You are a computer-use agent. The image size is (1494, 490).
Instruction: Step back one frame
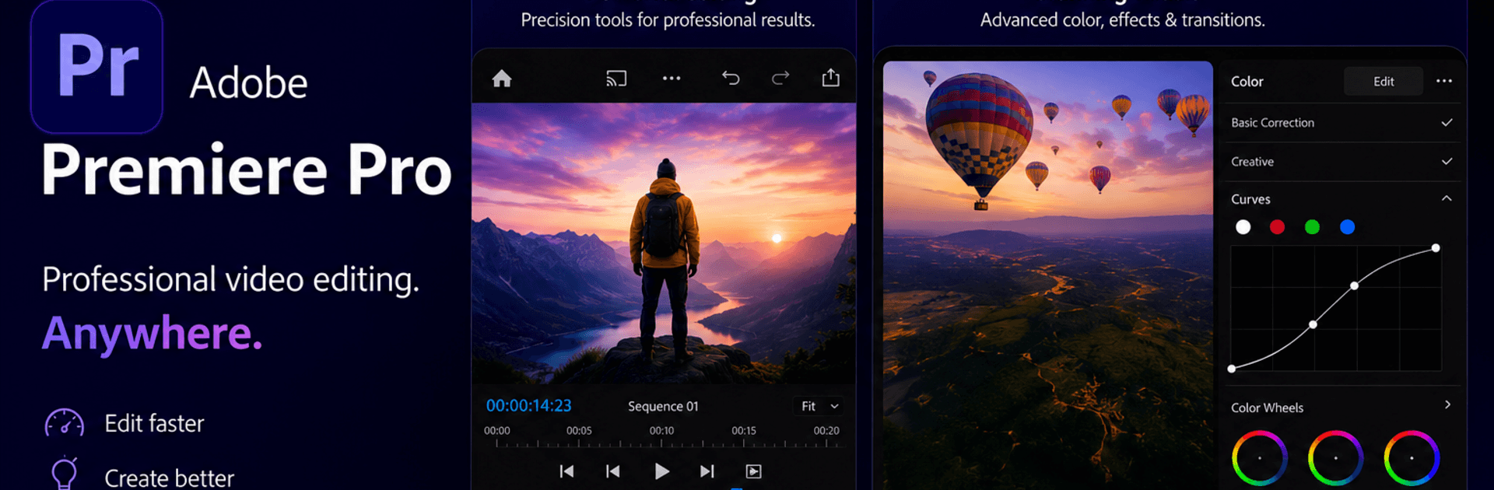(x=613, y=471)
